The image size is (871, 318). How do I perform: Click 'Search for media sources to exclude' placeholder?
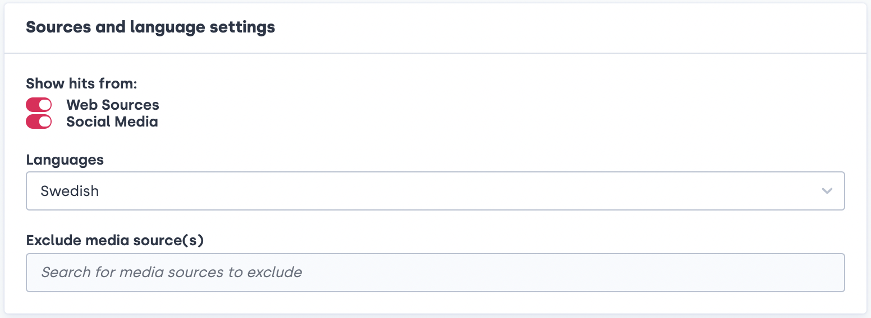[171, 273]
